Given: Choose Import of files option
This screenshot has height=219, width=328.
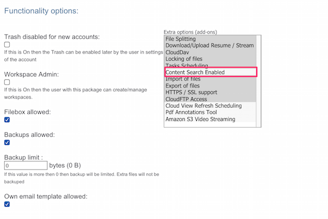Looking at the screenshot, I should tap(183, 79).
